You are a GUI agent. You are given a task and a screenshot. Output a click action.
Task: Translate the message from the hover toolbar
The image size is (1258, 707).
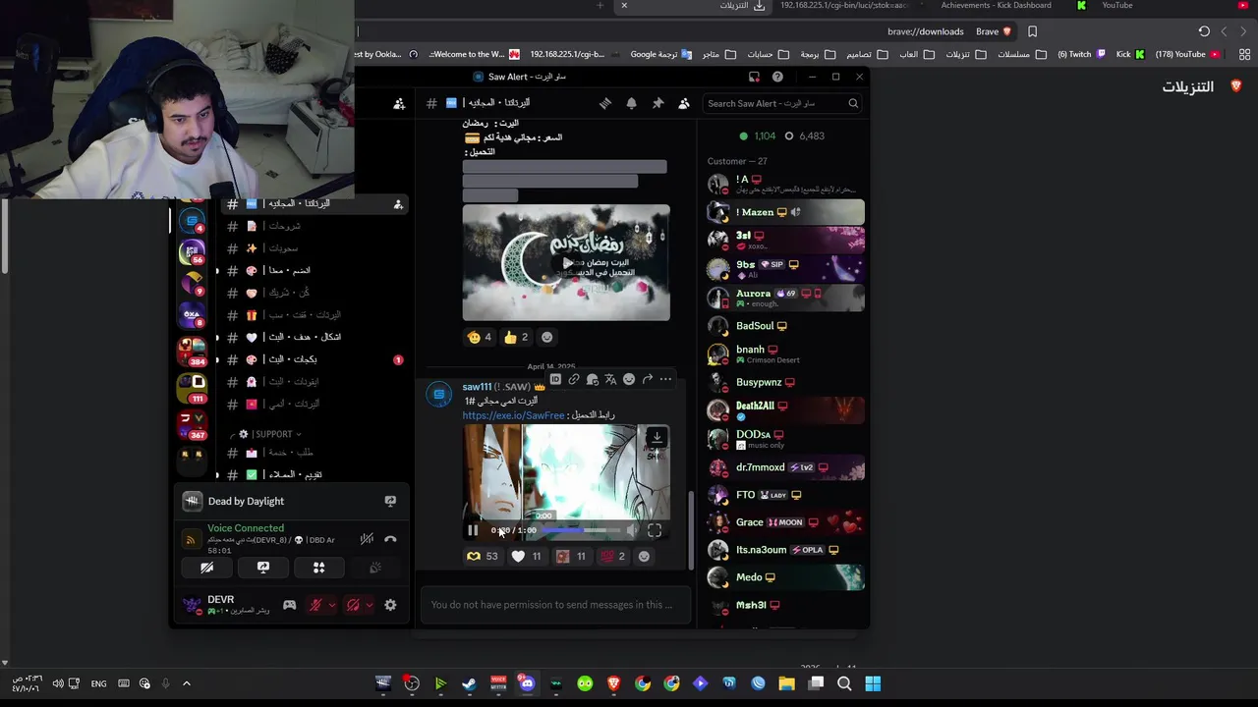pyautogui.click(x=610, y=379)
